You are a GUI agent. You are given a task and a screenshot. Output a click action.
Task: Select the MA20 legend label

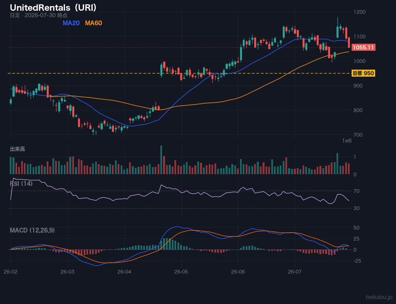(71, 23)
